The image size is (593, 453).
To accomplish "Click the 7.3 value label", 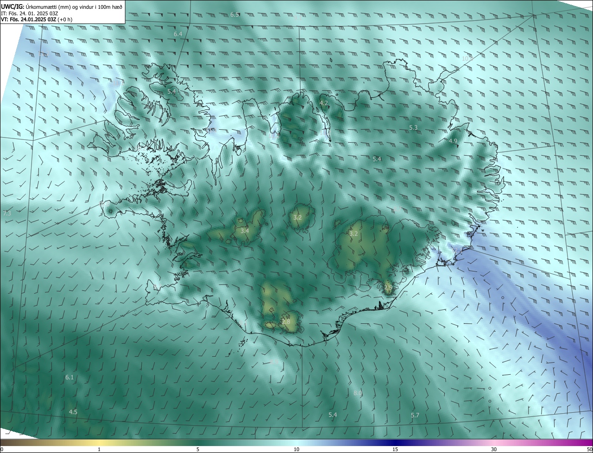I will tap(7, 213).
